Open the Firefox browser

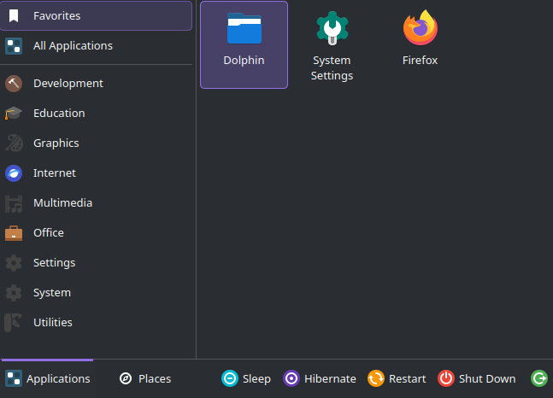point(420,44)
